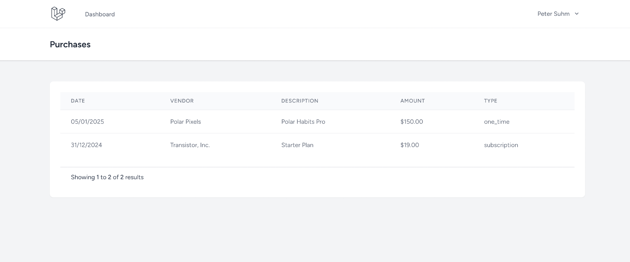This screenshot has width=630, height=262.
Task: Click the DATE column header
Action: point(78,101)
